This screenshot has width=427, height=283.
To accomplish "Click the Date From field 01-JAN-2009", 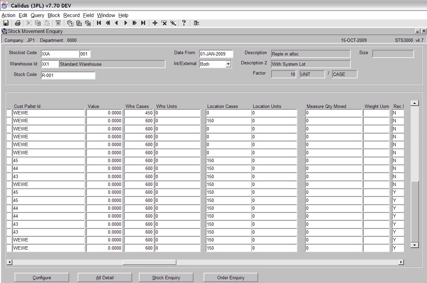I will [216, 54].
